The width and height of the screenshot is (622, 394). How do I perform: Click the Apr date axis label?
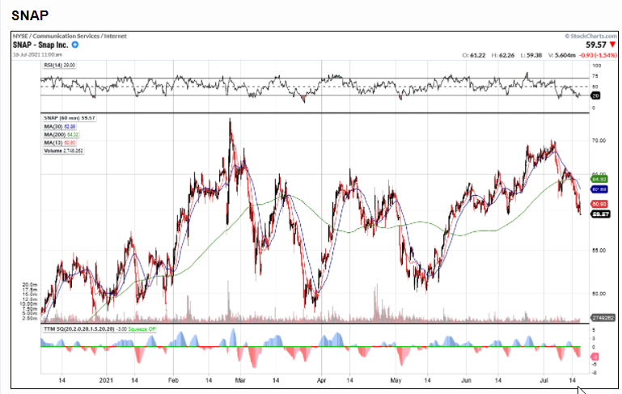coord(322,380)
